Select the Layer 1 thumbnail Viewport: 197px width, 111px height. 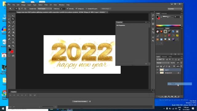162,70
